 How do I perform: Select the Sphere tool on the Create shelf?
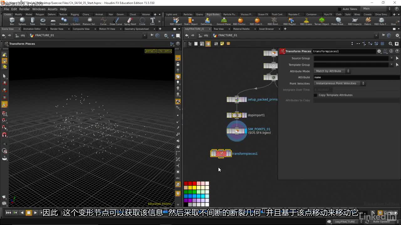tap(22, 20)
